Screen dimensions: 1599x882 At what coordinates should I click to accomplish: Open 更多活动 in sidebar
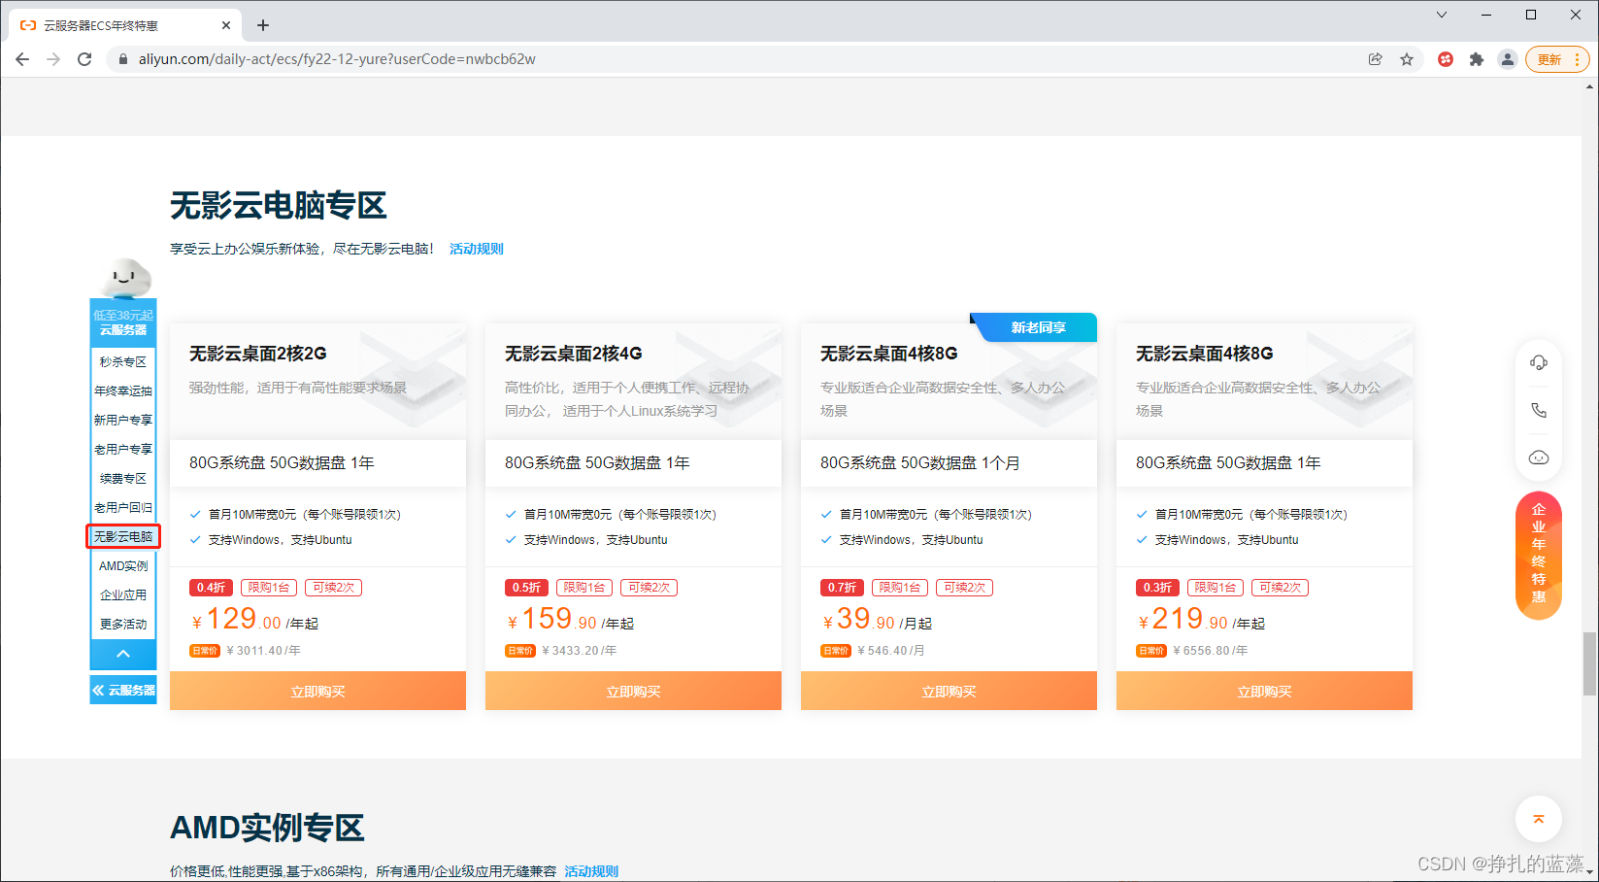click(123, 624)
